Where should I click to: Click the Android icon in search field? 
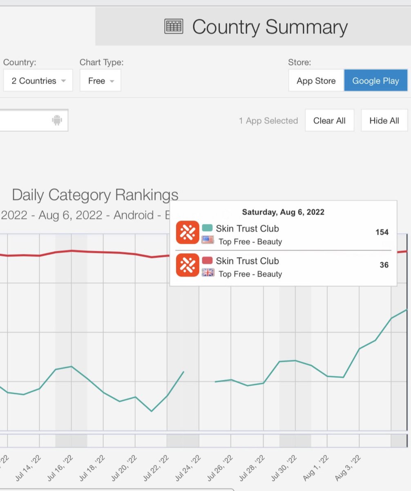57,120
